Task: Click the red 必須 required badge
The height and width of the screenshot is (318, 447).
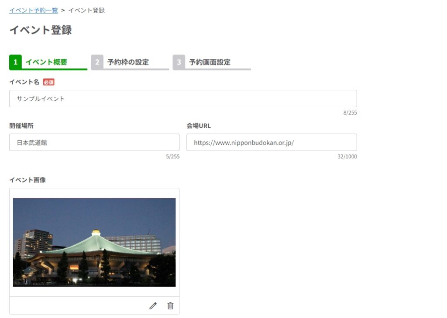Action: pos(48,82)
